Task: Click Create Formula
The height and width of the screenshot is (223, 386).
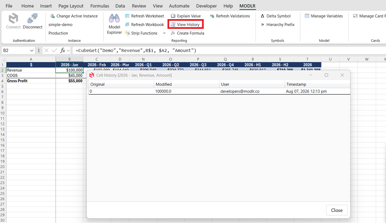Action: [188, 33]
